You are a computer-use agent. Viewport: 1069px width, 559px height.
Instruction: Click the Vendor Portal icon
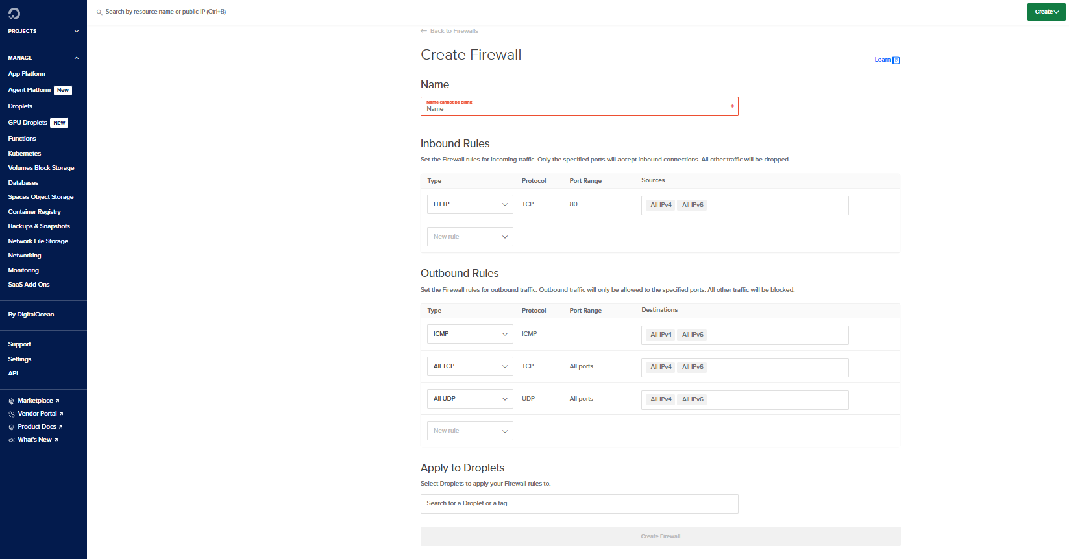coord(12,414)
